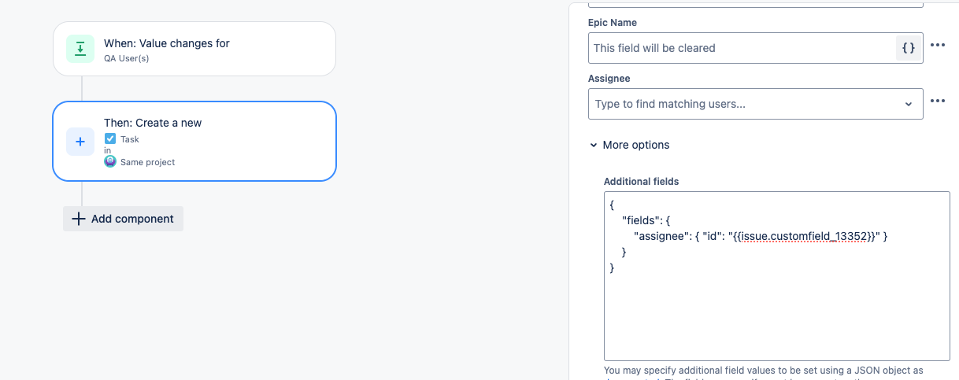Click the 'Epic Name' field label
This screenshot has height=380, width=959.
point(613,23)
